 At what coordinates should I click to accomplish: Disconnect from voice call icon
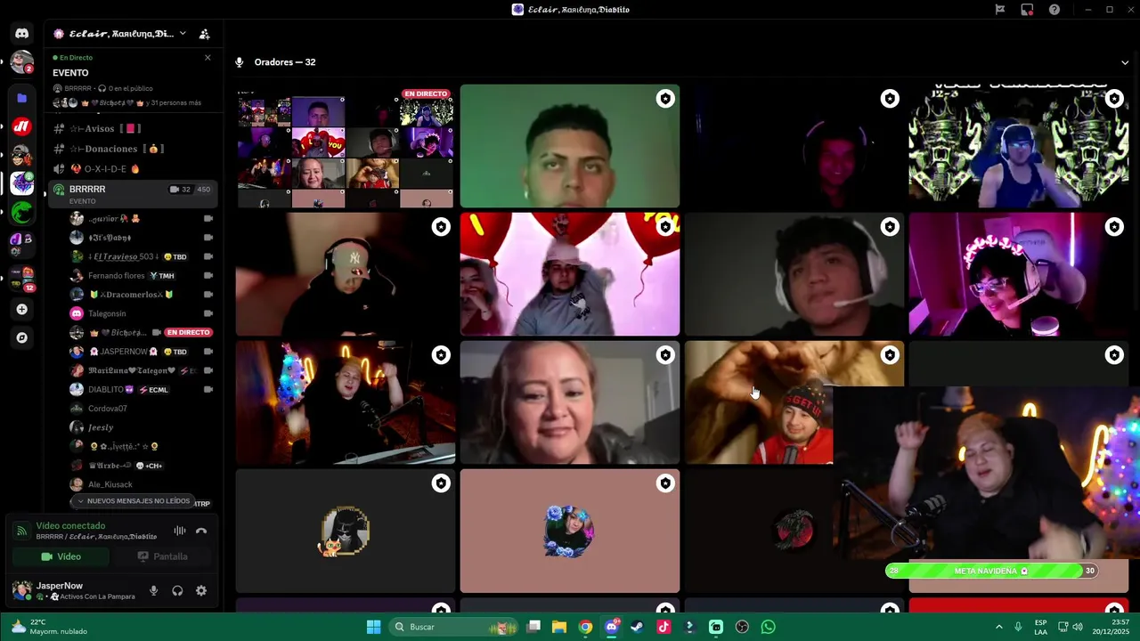click(201, 531)
